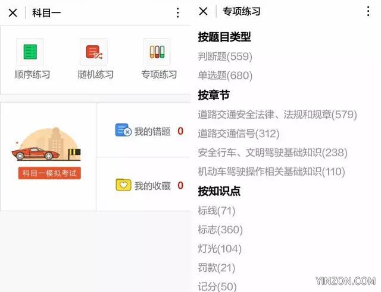381x292 pixels.
Task: Open the 随机练习 red shuffle icon
Action: pos(94,52)
